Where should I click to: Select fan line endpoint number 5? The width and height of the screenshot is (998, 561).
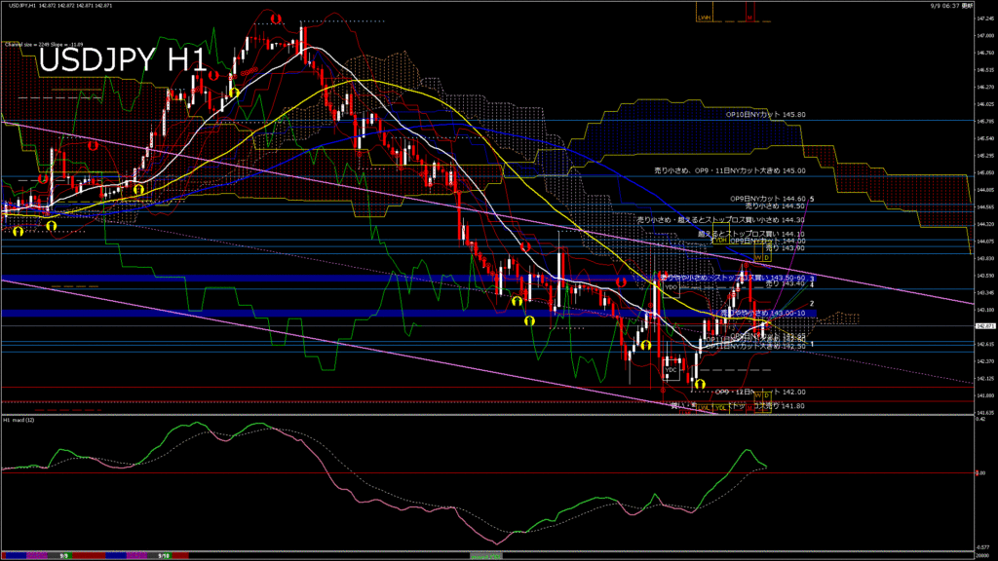click(812, 200)
